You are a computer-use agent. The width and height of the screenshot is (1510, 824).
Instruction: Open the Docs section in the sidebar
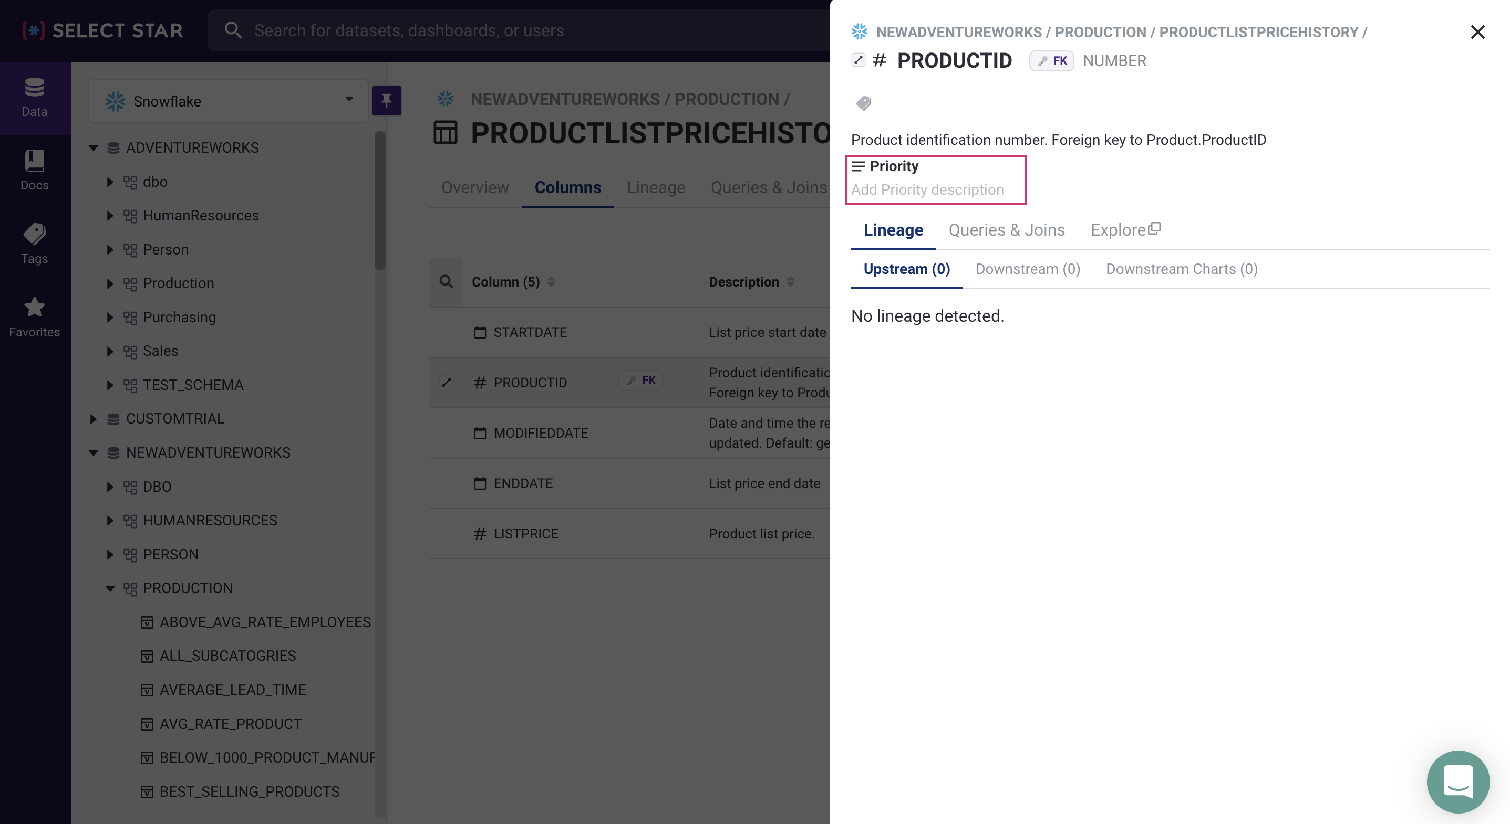(x=35, y=171)
